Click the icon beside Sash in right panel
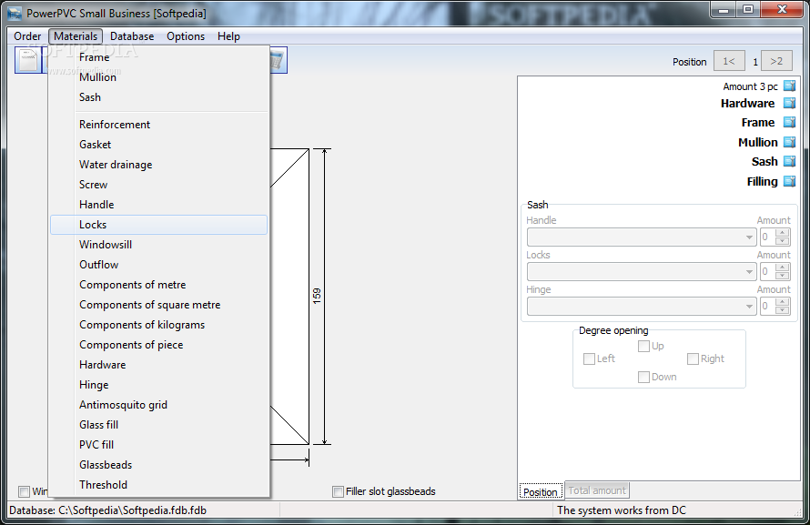Viewport: 810px width, 525px height. 789,162
